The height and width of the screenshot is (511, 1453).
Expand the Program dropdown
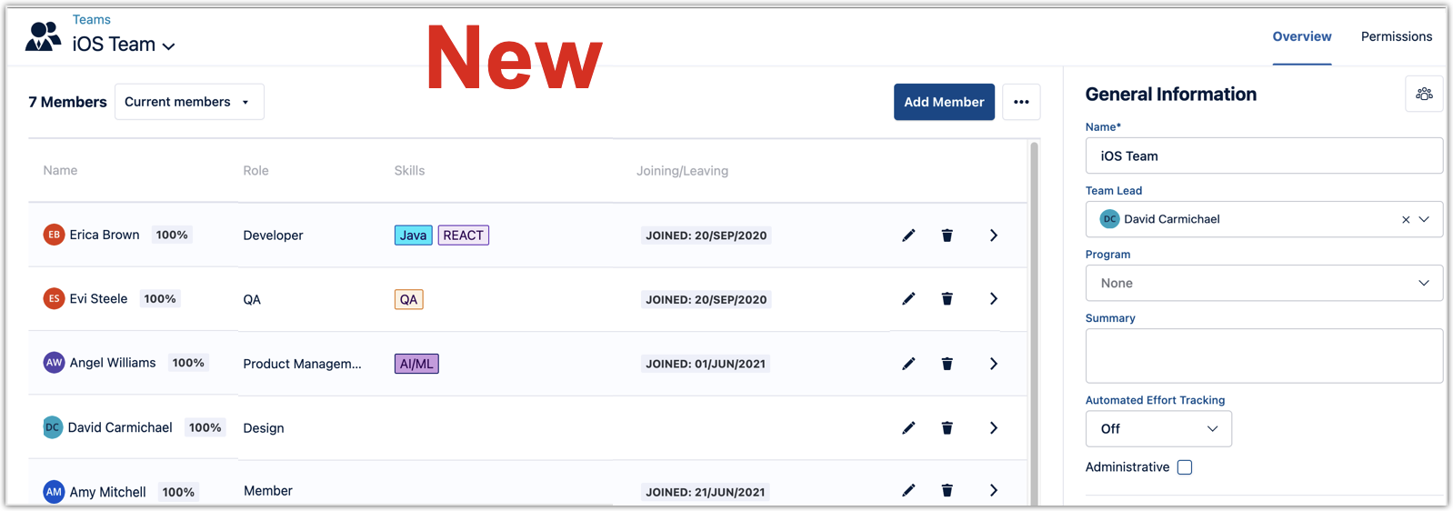pos(1264,283)
